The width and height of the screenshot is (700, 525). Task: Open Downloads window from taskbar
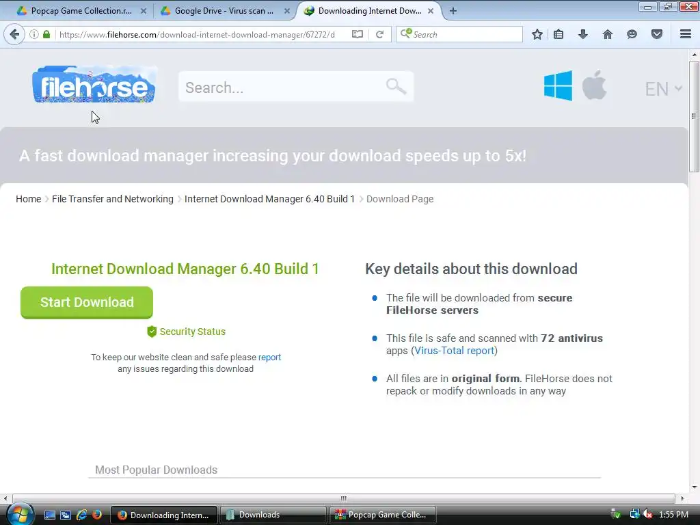[x=272, y=515]
